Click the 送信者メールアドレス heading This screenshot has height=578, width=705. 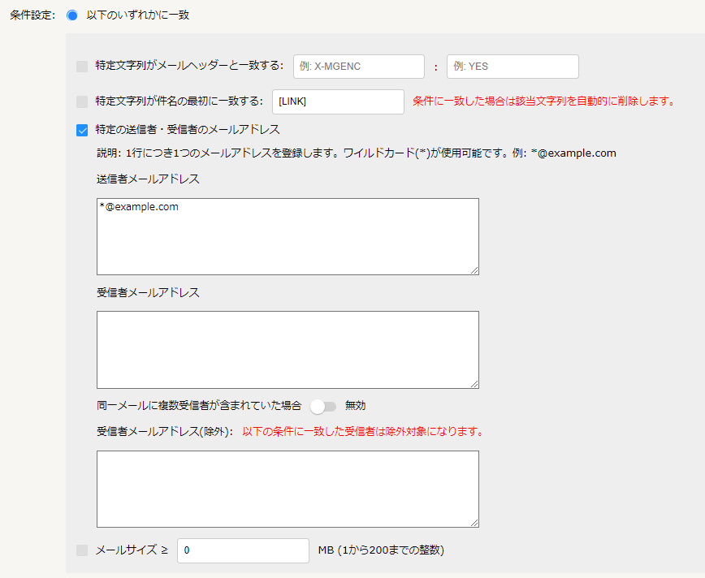(x=148, y=179)
